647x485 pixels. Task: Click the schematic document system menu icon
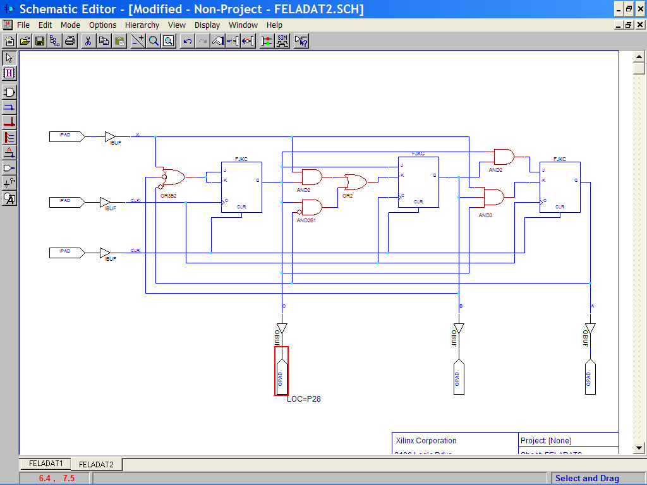coord(8,25)
